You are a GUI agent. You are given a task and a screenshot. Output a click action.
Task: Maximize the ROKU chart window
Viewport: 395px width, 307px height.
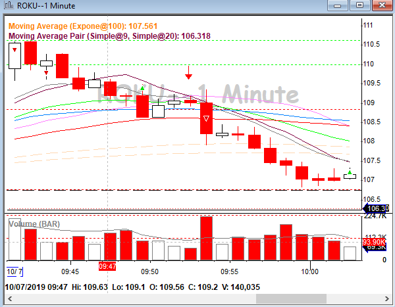tap(359, 6)
